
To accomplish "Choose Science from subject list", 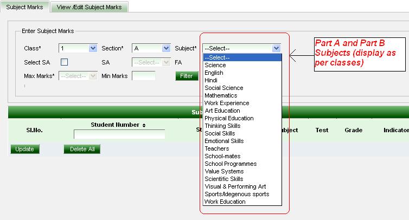I will 215,65.
